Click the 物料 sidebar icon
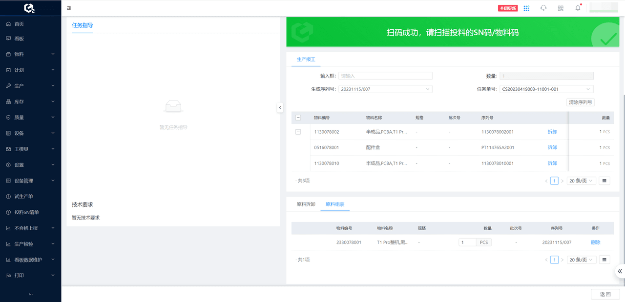The height and width of the screenshot is (302, 625). 8,54
